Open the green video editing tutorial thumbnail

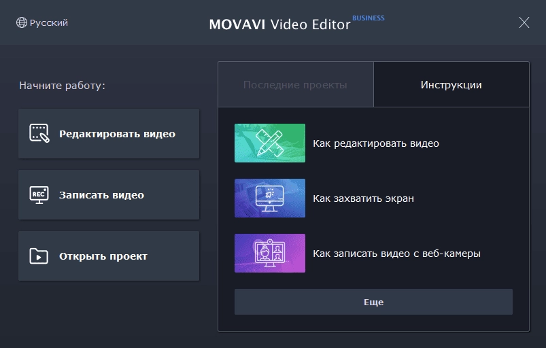(270, 143)
